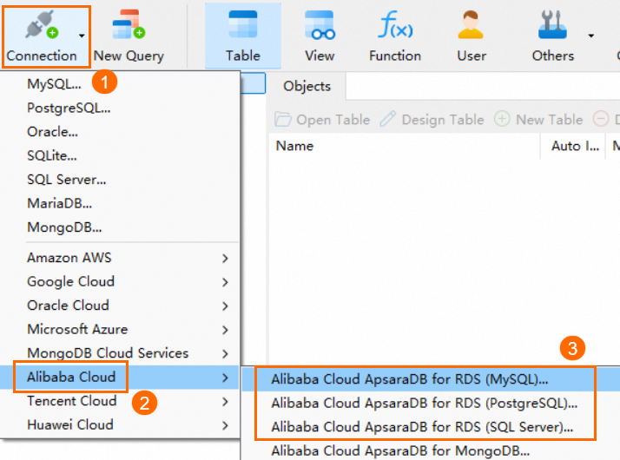Click the Design Table pencil icon

387,119
